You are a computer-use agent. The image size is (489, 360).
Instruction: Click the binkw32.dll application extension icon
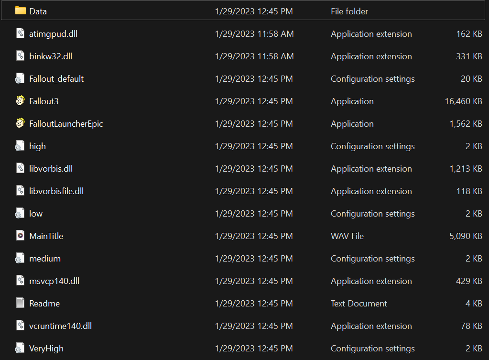pos(21,56)
